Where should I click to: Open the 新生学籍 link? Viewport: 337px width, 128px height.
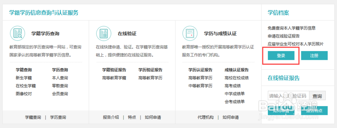click(x=24, y=78)
